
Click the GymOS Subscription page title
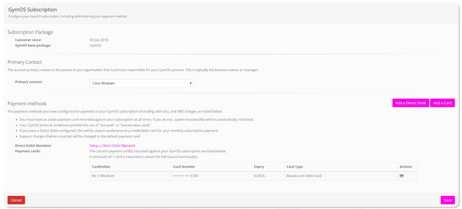coord(32,9)
